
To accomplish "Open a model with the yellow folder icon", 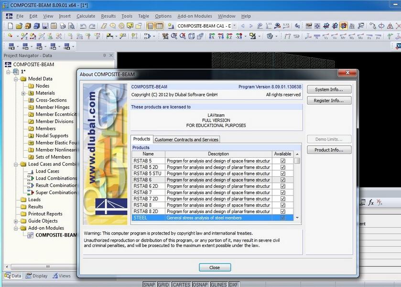I will (x=19, y=26).
